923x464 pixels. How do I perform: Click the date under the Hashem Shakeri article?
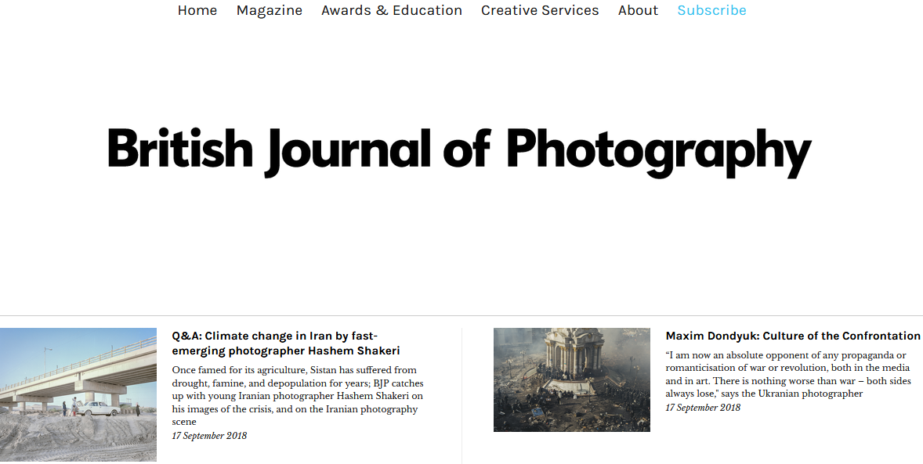click(x=209, y=436)
